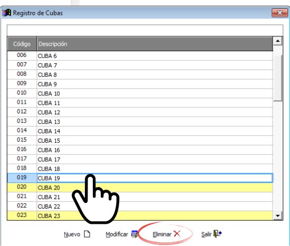Click code cell 011
290x246 pixels.
point(22,103)
